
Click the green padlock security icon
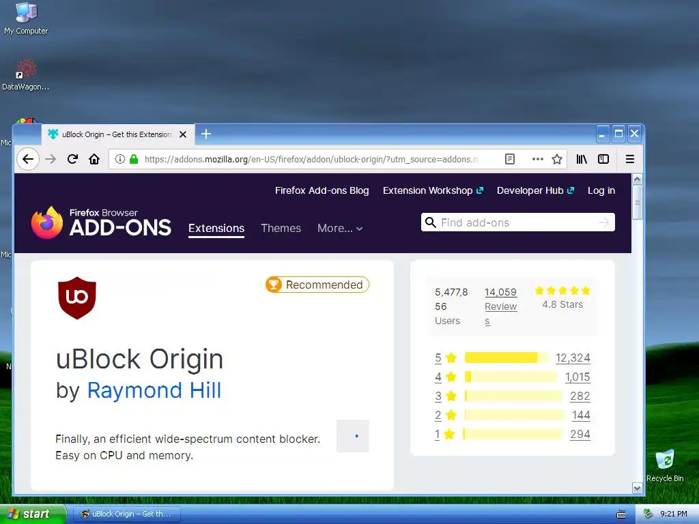(134, 159)
